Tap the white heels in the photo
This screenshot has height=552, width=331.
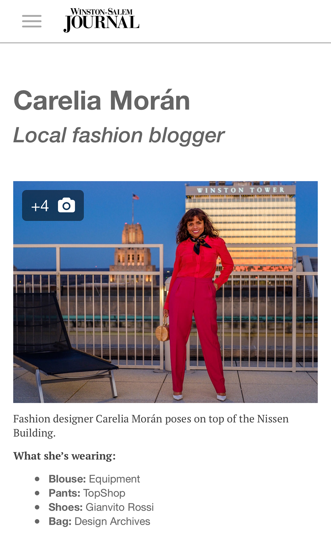click(199, 396)
